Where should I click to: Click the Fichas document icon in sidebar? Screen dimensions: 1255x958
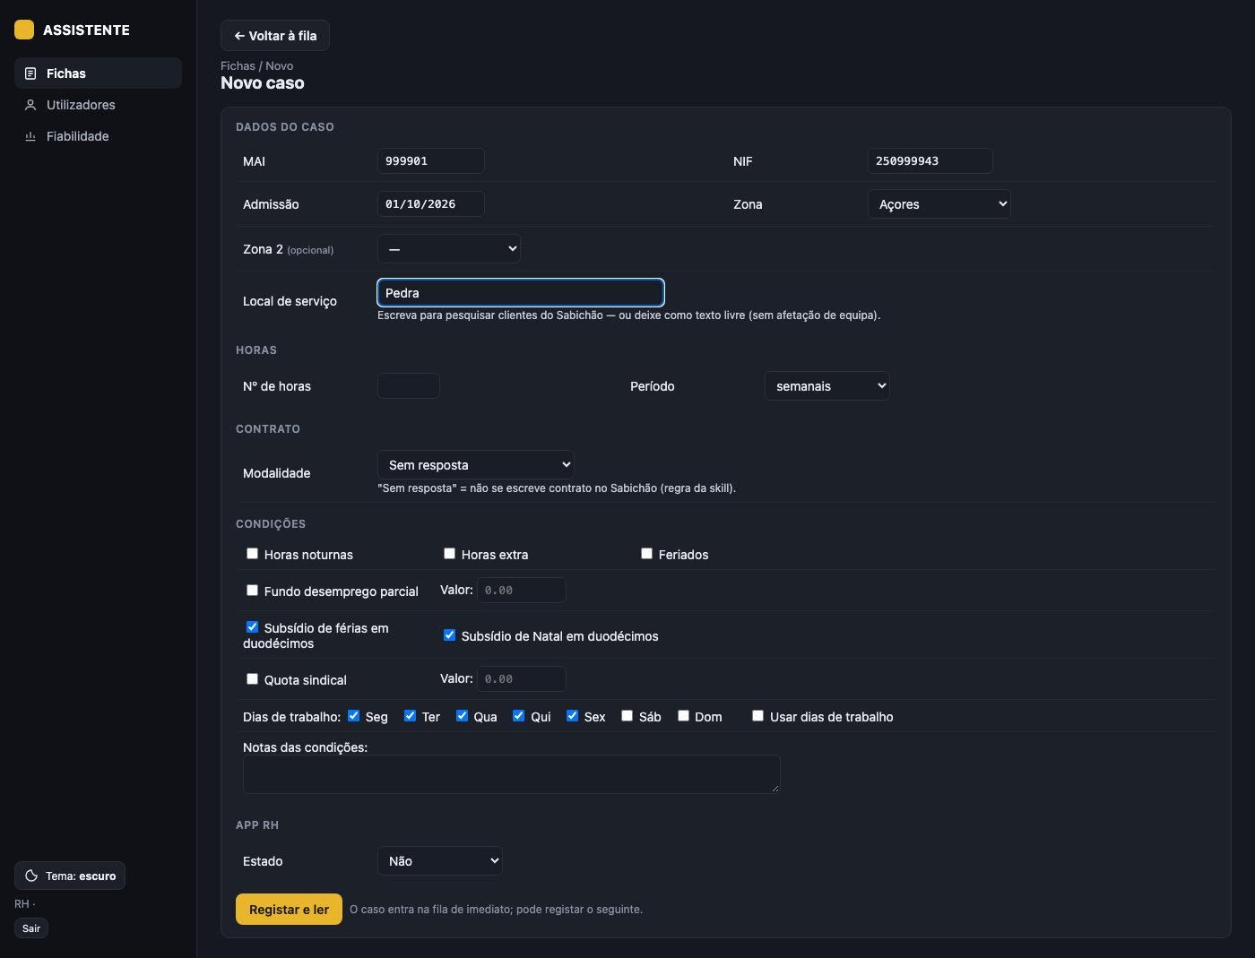(30, 73)
